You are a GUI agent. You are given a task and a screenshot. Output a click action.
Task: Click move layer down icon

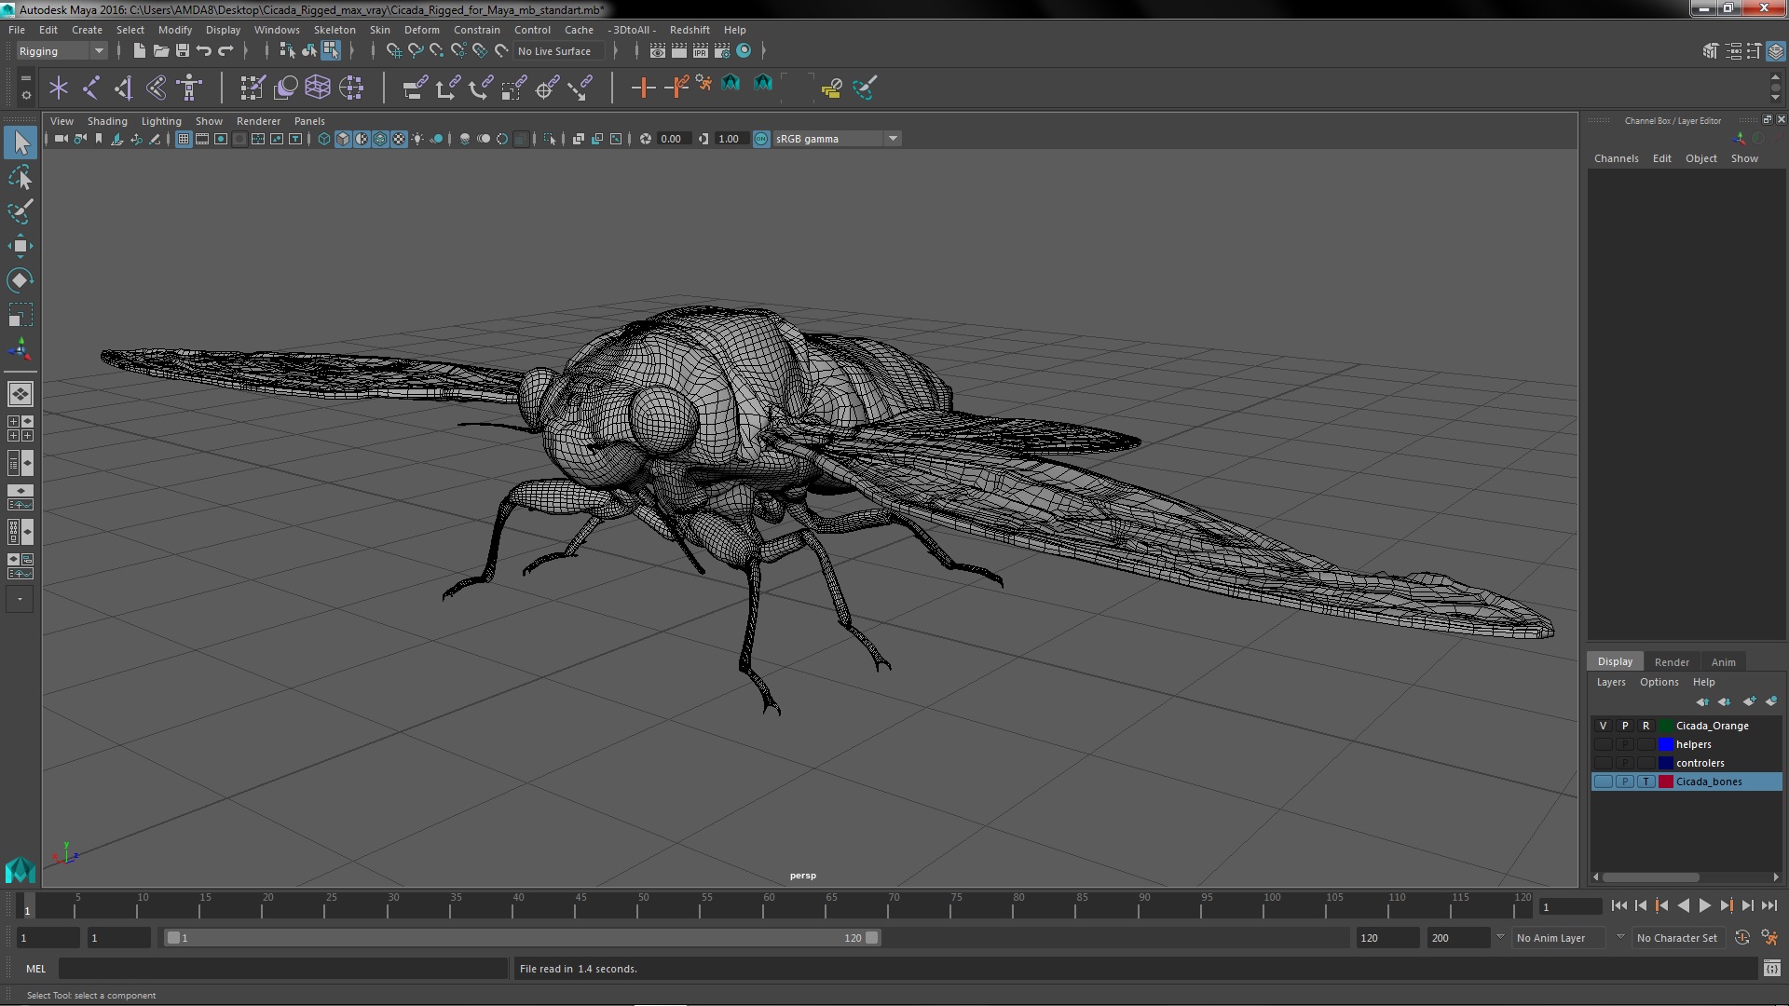pyautogui.click(x=1725, y=701)
